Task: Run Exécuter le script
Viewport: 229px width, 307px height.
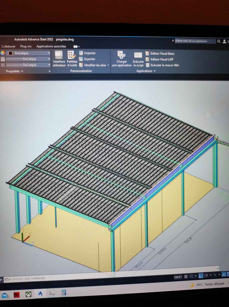Action: [138, 55]
